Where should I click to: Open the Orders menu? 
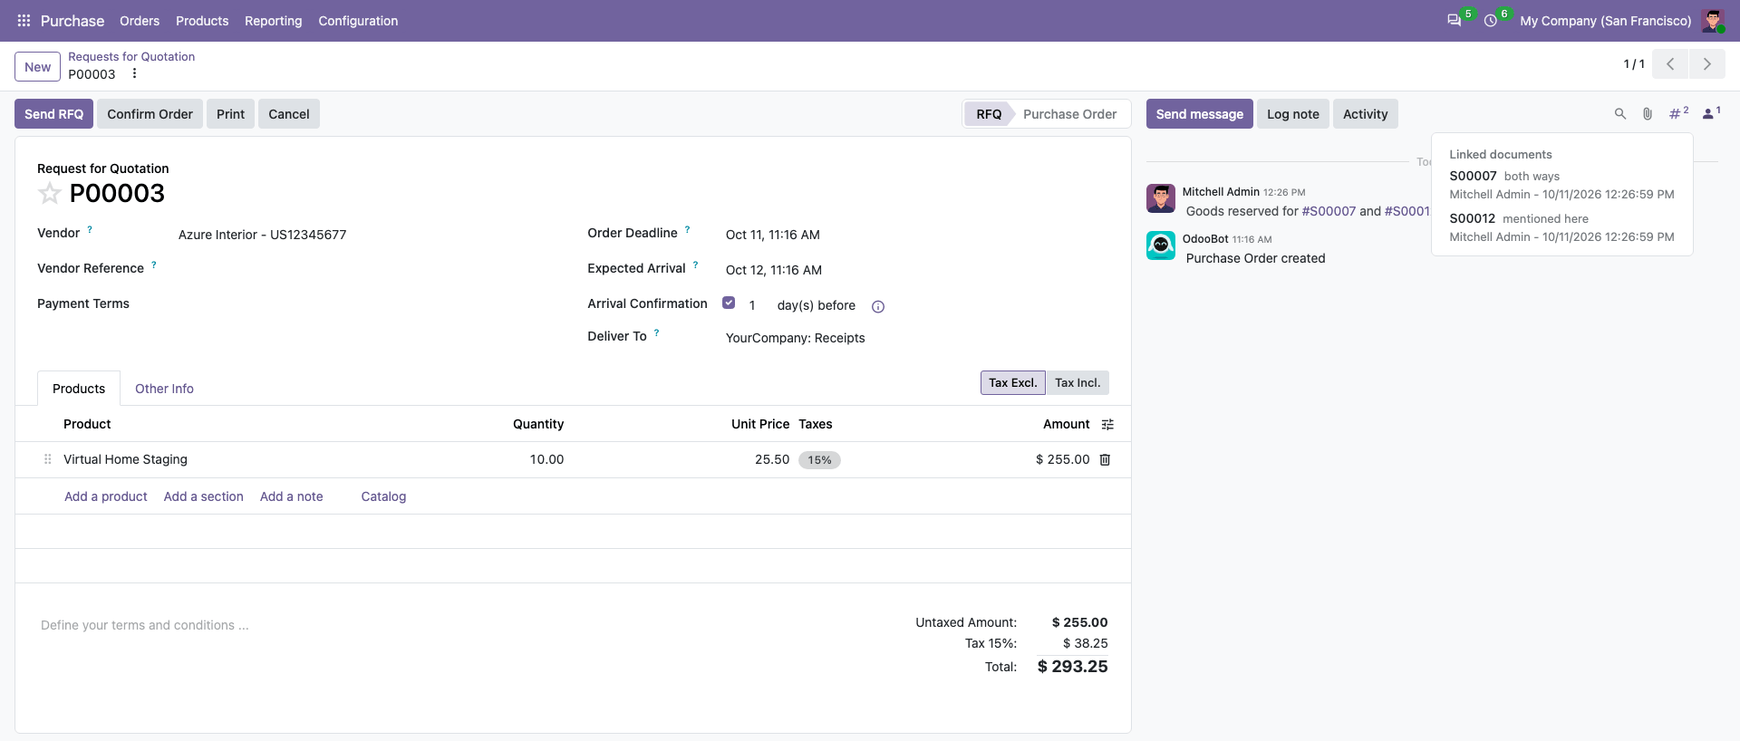(x=140, y=21)
